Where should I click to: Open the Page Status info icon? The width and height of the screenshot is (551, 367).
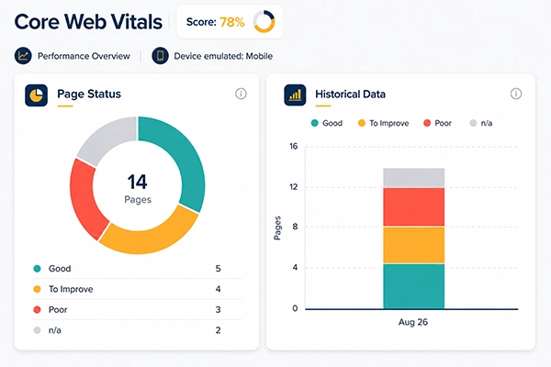pyautogui.click(x=241, y=94)
